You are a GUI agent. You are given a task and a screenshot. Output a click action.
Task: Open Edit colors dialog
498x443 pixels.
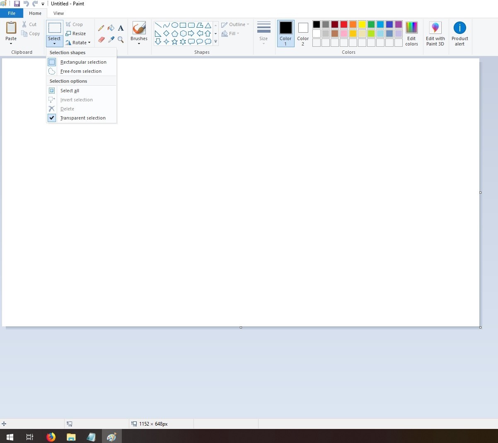point(411,34)
